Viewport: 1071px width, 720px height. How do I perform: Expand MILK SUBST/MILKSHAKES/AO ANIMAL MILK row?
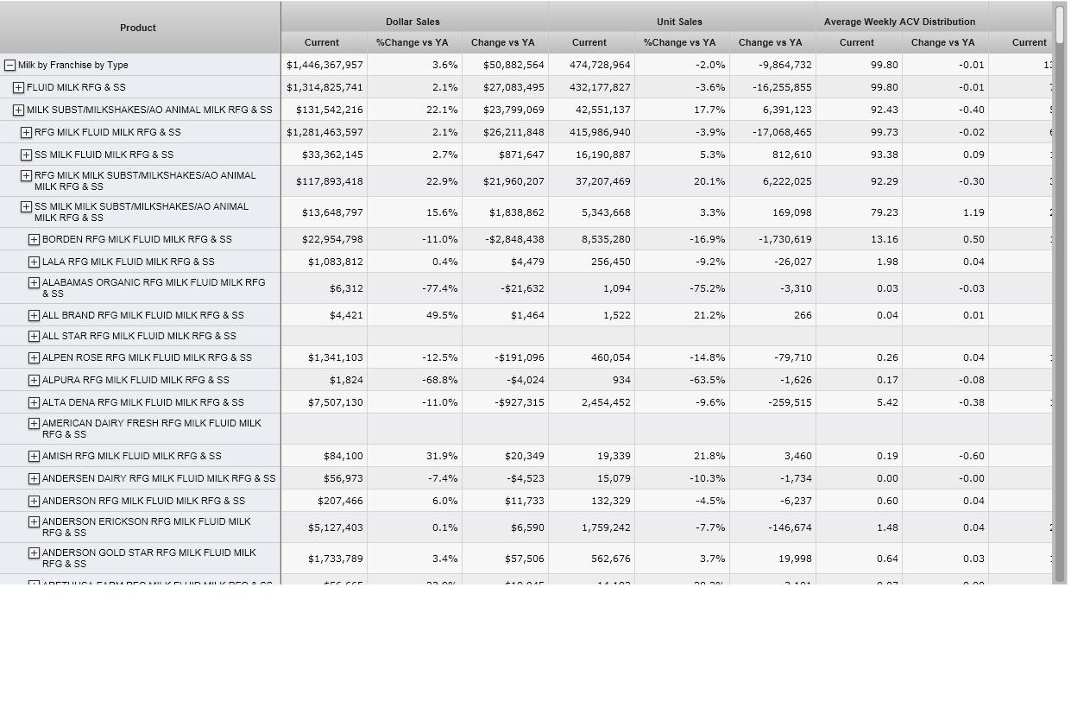(x=18, y=111)
